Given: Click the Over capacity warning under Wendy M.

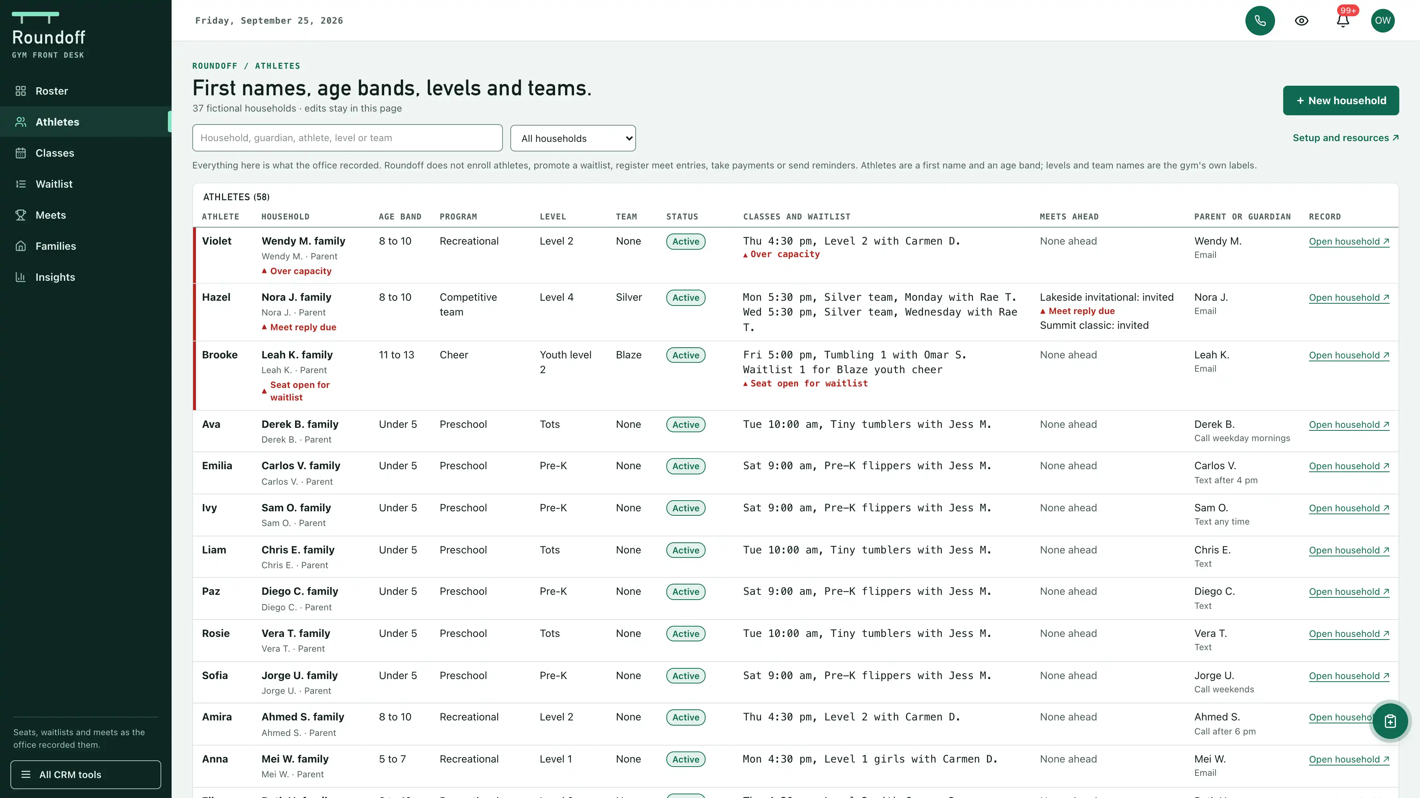Looking at the screenshot, I should [297, 271].
